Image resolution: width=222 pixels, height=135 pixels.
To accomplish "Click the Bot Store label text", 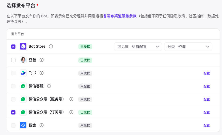I will (x=37, y=46).
